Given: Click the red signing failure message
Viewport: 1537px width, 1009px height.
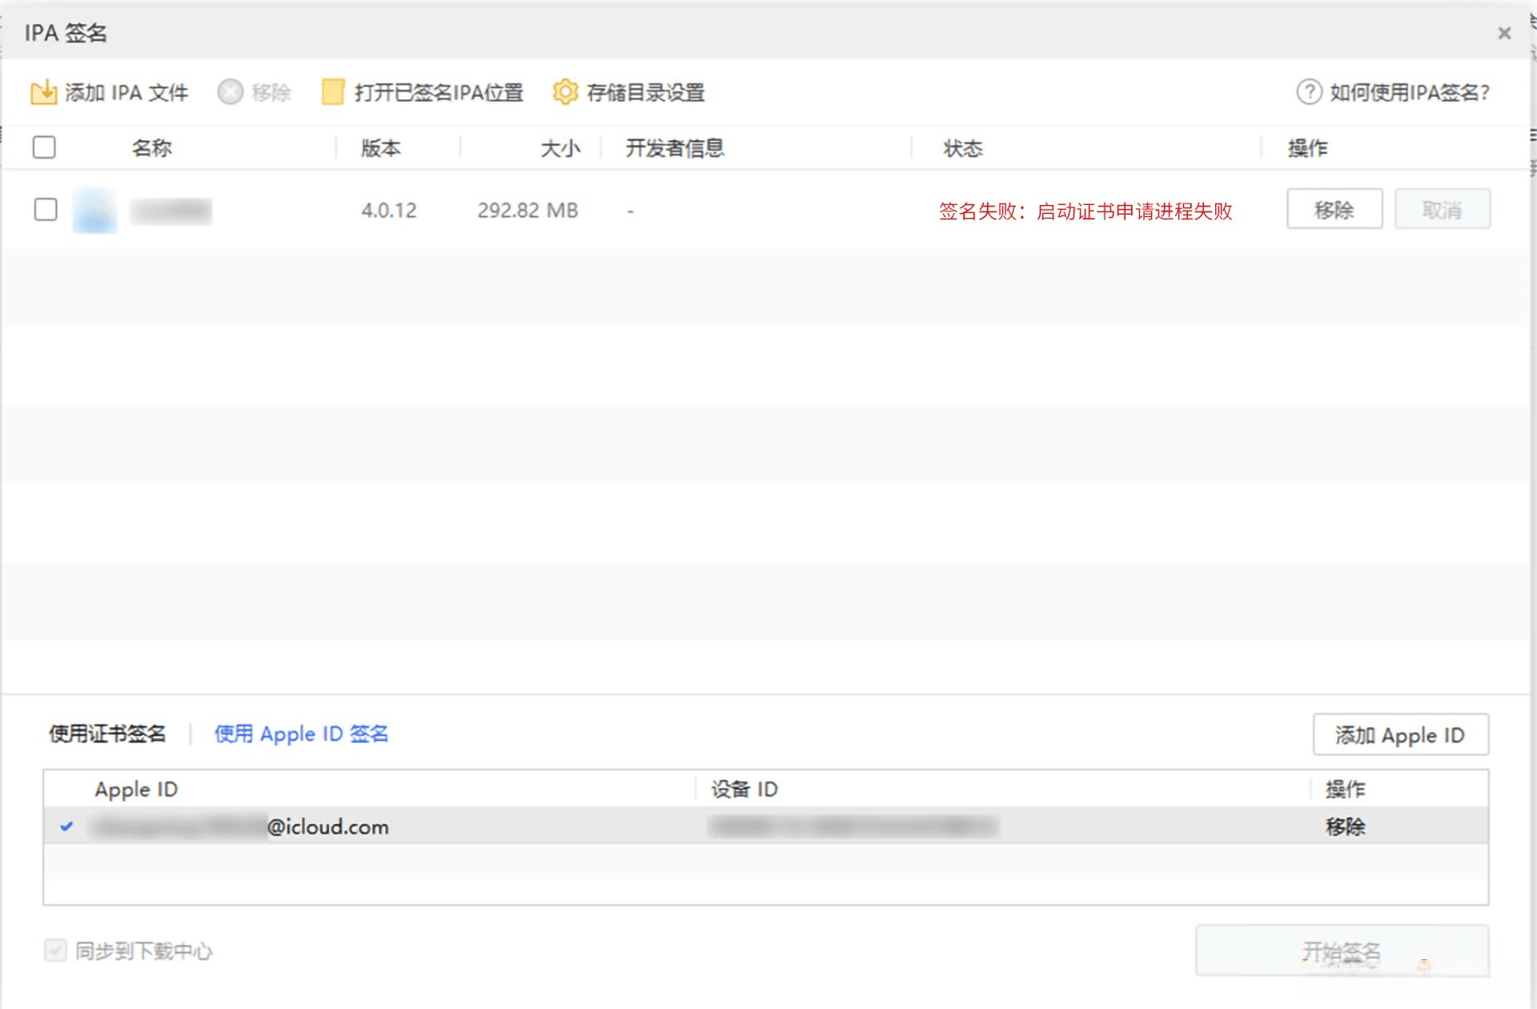Looking at the screenshot, I should pyautogui.click(x=1084, y=212).
